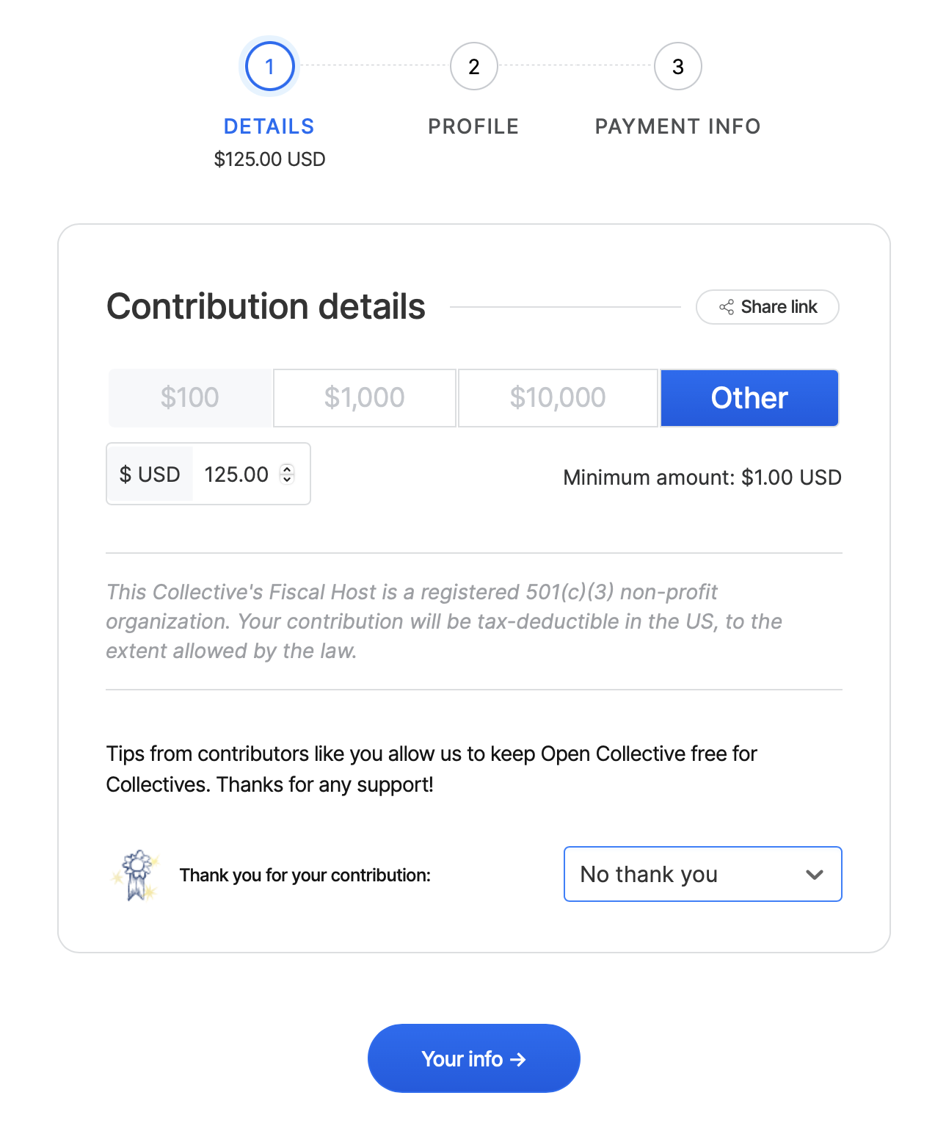Click the step 1 circle indicator
The height and width of the screenshot is (1134, 935).
point(269,66)
